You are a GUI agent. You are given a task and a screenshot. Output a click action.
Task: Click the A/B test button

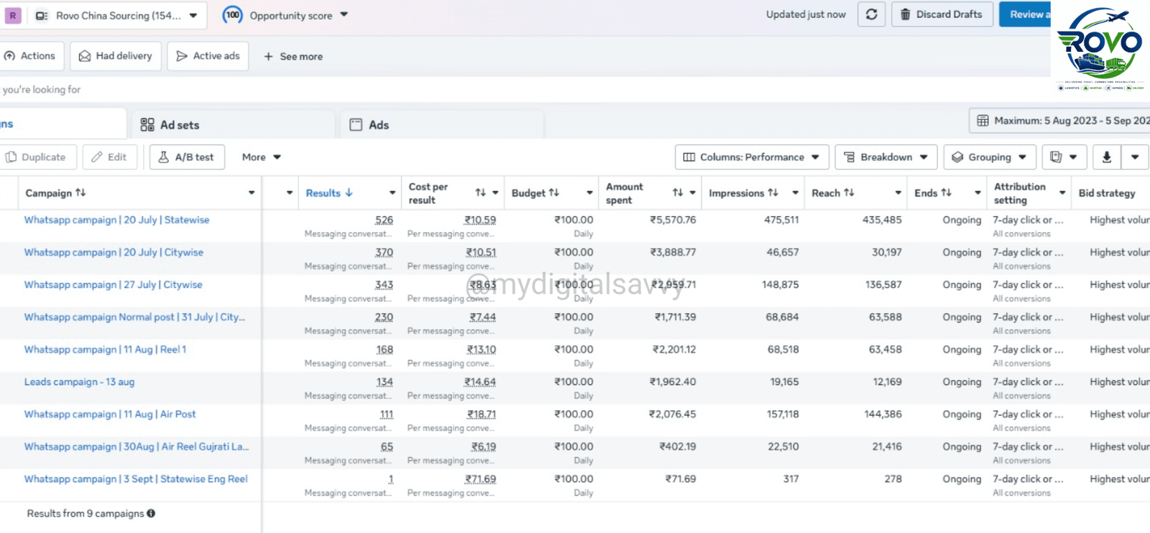point(187,157)
